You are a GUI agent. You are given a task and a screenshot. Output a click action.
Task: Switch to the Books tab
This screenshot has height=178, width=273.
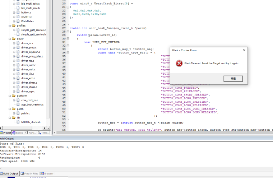[18, 133]
